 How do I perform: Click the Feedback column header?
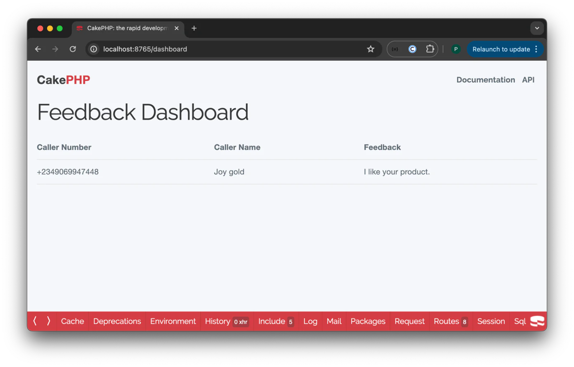[x=382, y=147]
